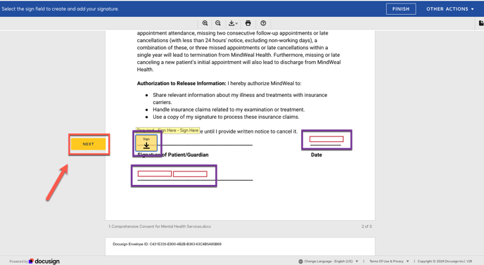The image size is (484, 265).
Task: Open the document pages icon at top right
Action: pos(481,23)
